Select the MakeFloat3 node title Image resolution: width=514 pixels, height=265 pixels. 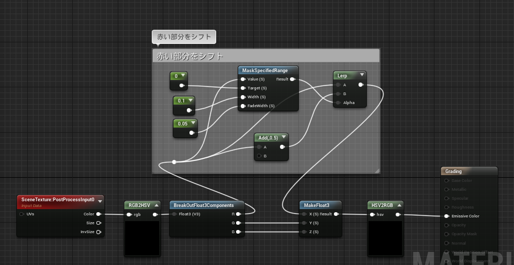316,205
